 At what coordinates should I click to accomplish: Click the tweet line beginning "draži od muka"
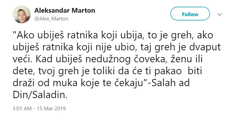point(101,83)
